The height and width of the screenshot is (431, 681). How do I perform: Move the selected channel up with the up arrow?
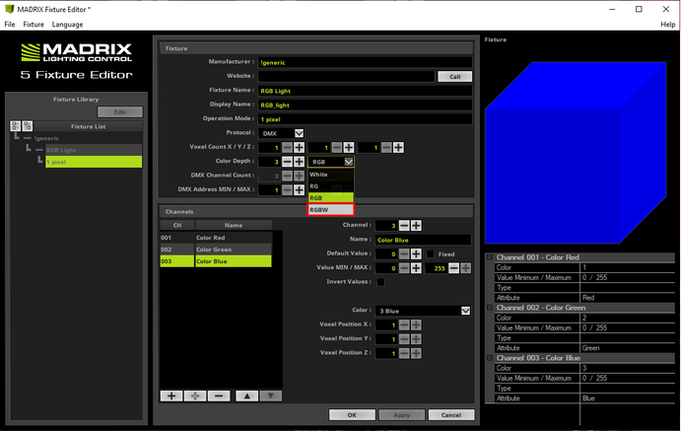247,395
